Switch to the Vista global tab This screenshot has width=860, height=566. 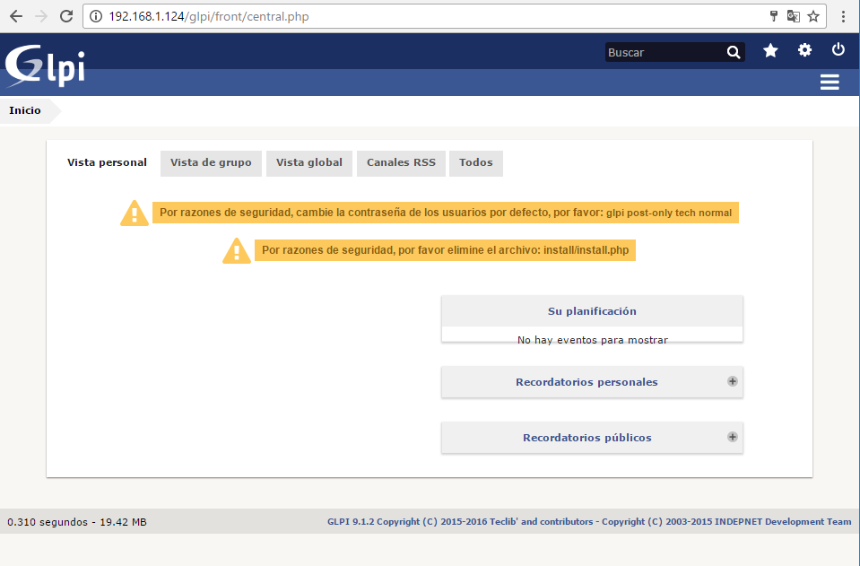308,162
